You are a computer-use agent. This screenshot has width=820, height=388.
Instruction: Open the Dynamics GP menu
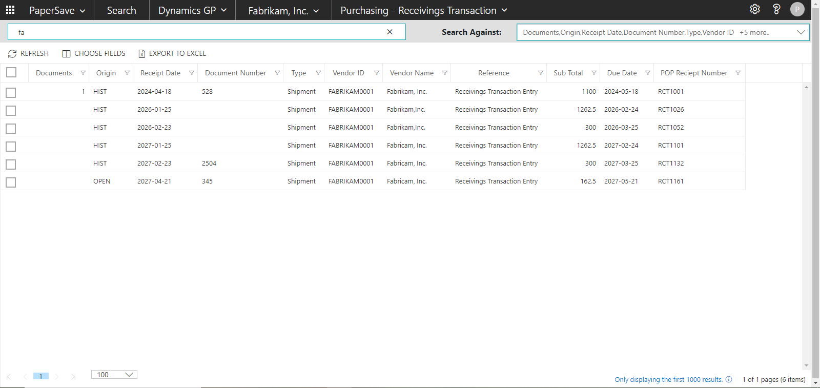coord(192,10)
